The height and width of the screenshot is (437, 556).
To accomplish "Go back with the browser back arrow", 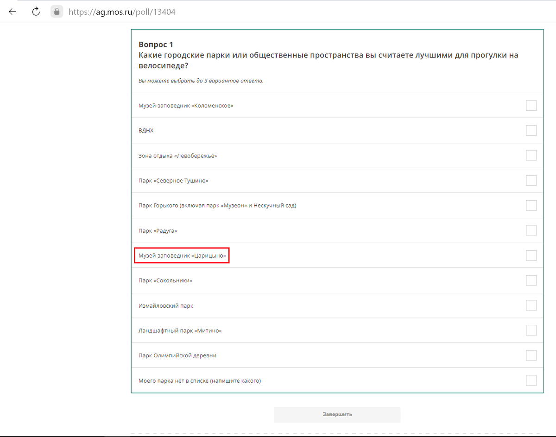I will 13,12.
